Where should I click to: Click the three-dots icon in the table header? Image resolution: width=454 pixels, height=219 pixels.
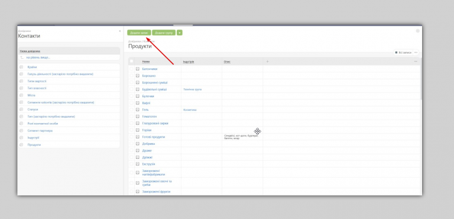(x=416, y=61)
